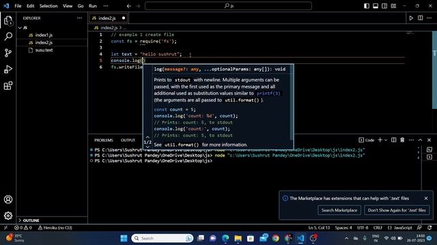
Task: Expand the Outline section
Action: (x=52, y=220)
